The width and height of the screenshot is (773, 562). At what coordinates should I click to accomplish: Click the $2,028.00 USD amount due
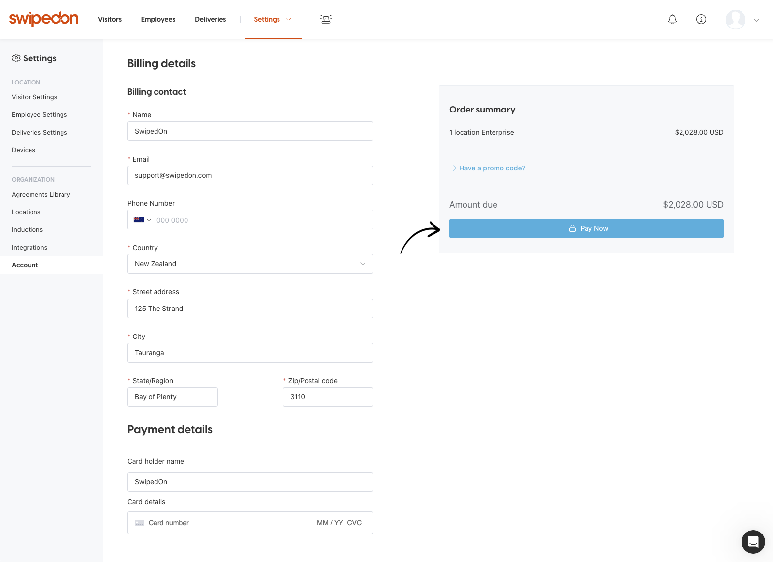(x=693, y=205)
